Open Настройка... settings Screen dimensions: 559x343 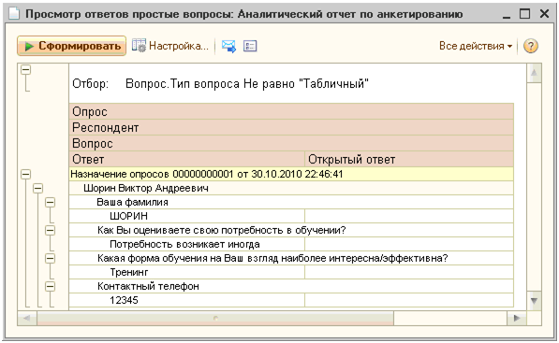(170, 46)
